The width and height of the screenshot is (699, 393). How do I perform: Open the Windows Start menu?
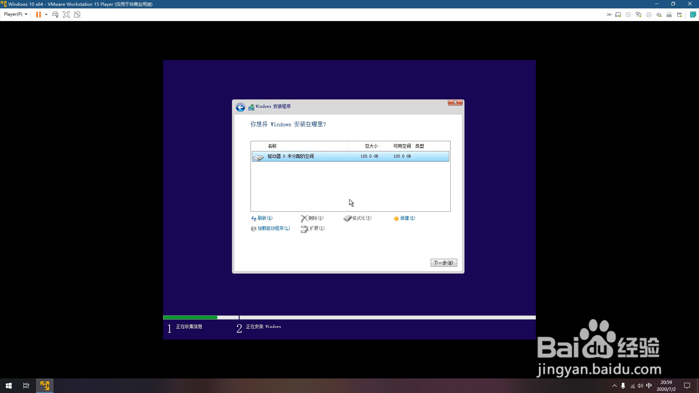pyautogui.click(x=9, y=386)
